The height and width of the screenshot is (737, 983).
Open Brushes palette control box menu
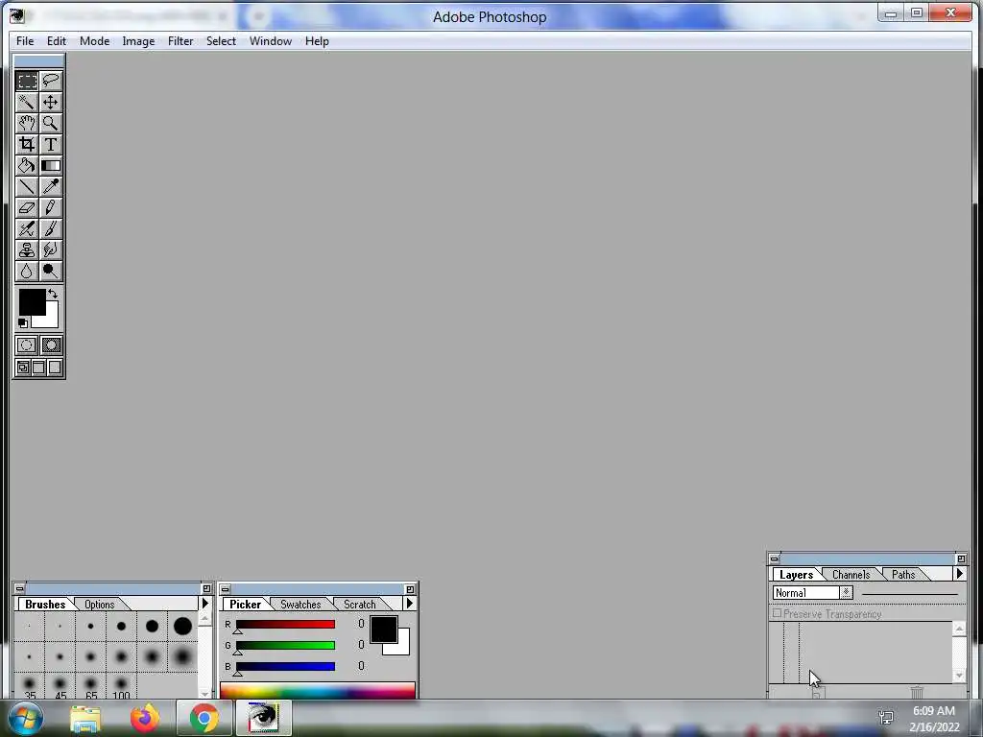[19, 588]
